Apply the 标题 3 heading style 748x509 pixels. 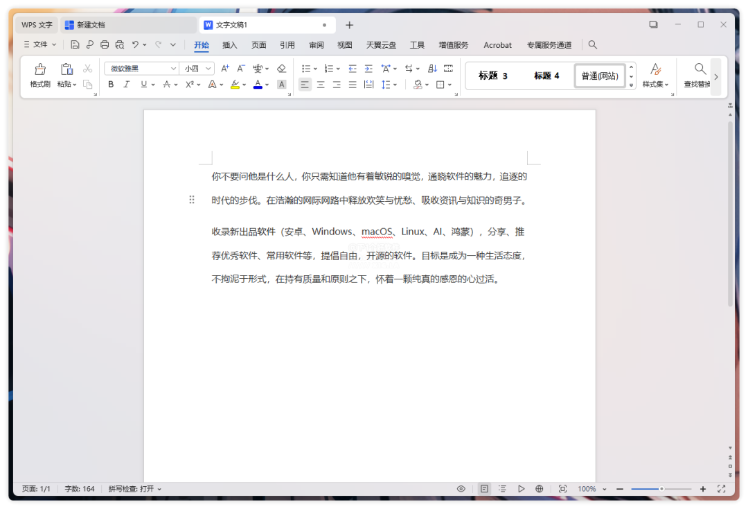(493, 76)
